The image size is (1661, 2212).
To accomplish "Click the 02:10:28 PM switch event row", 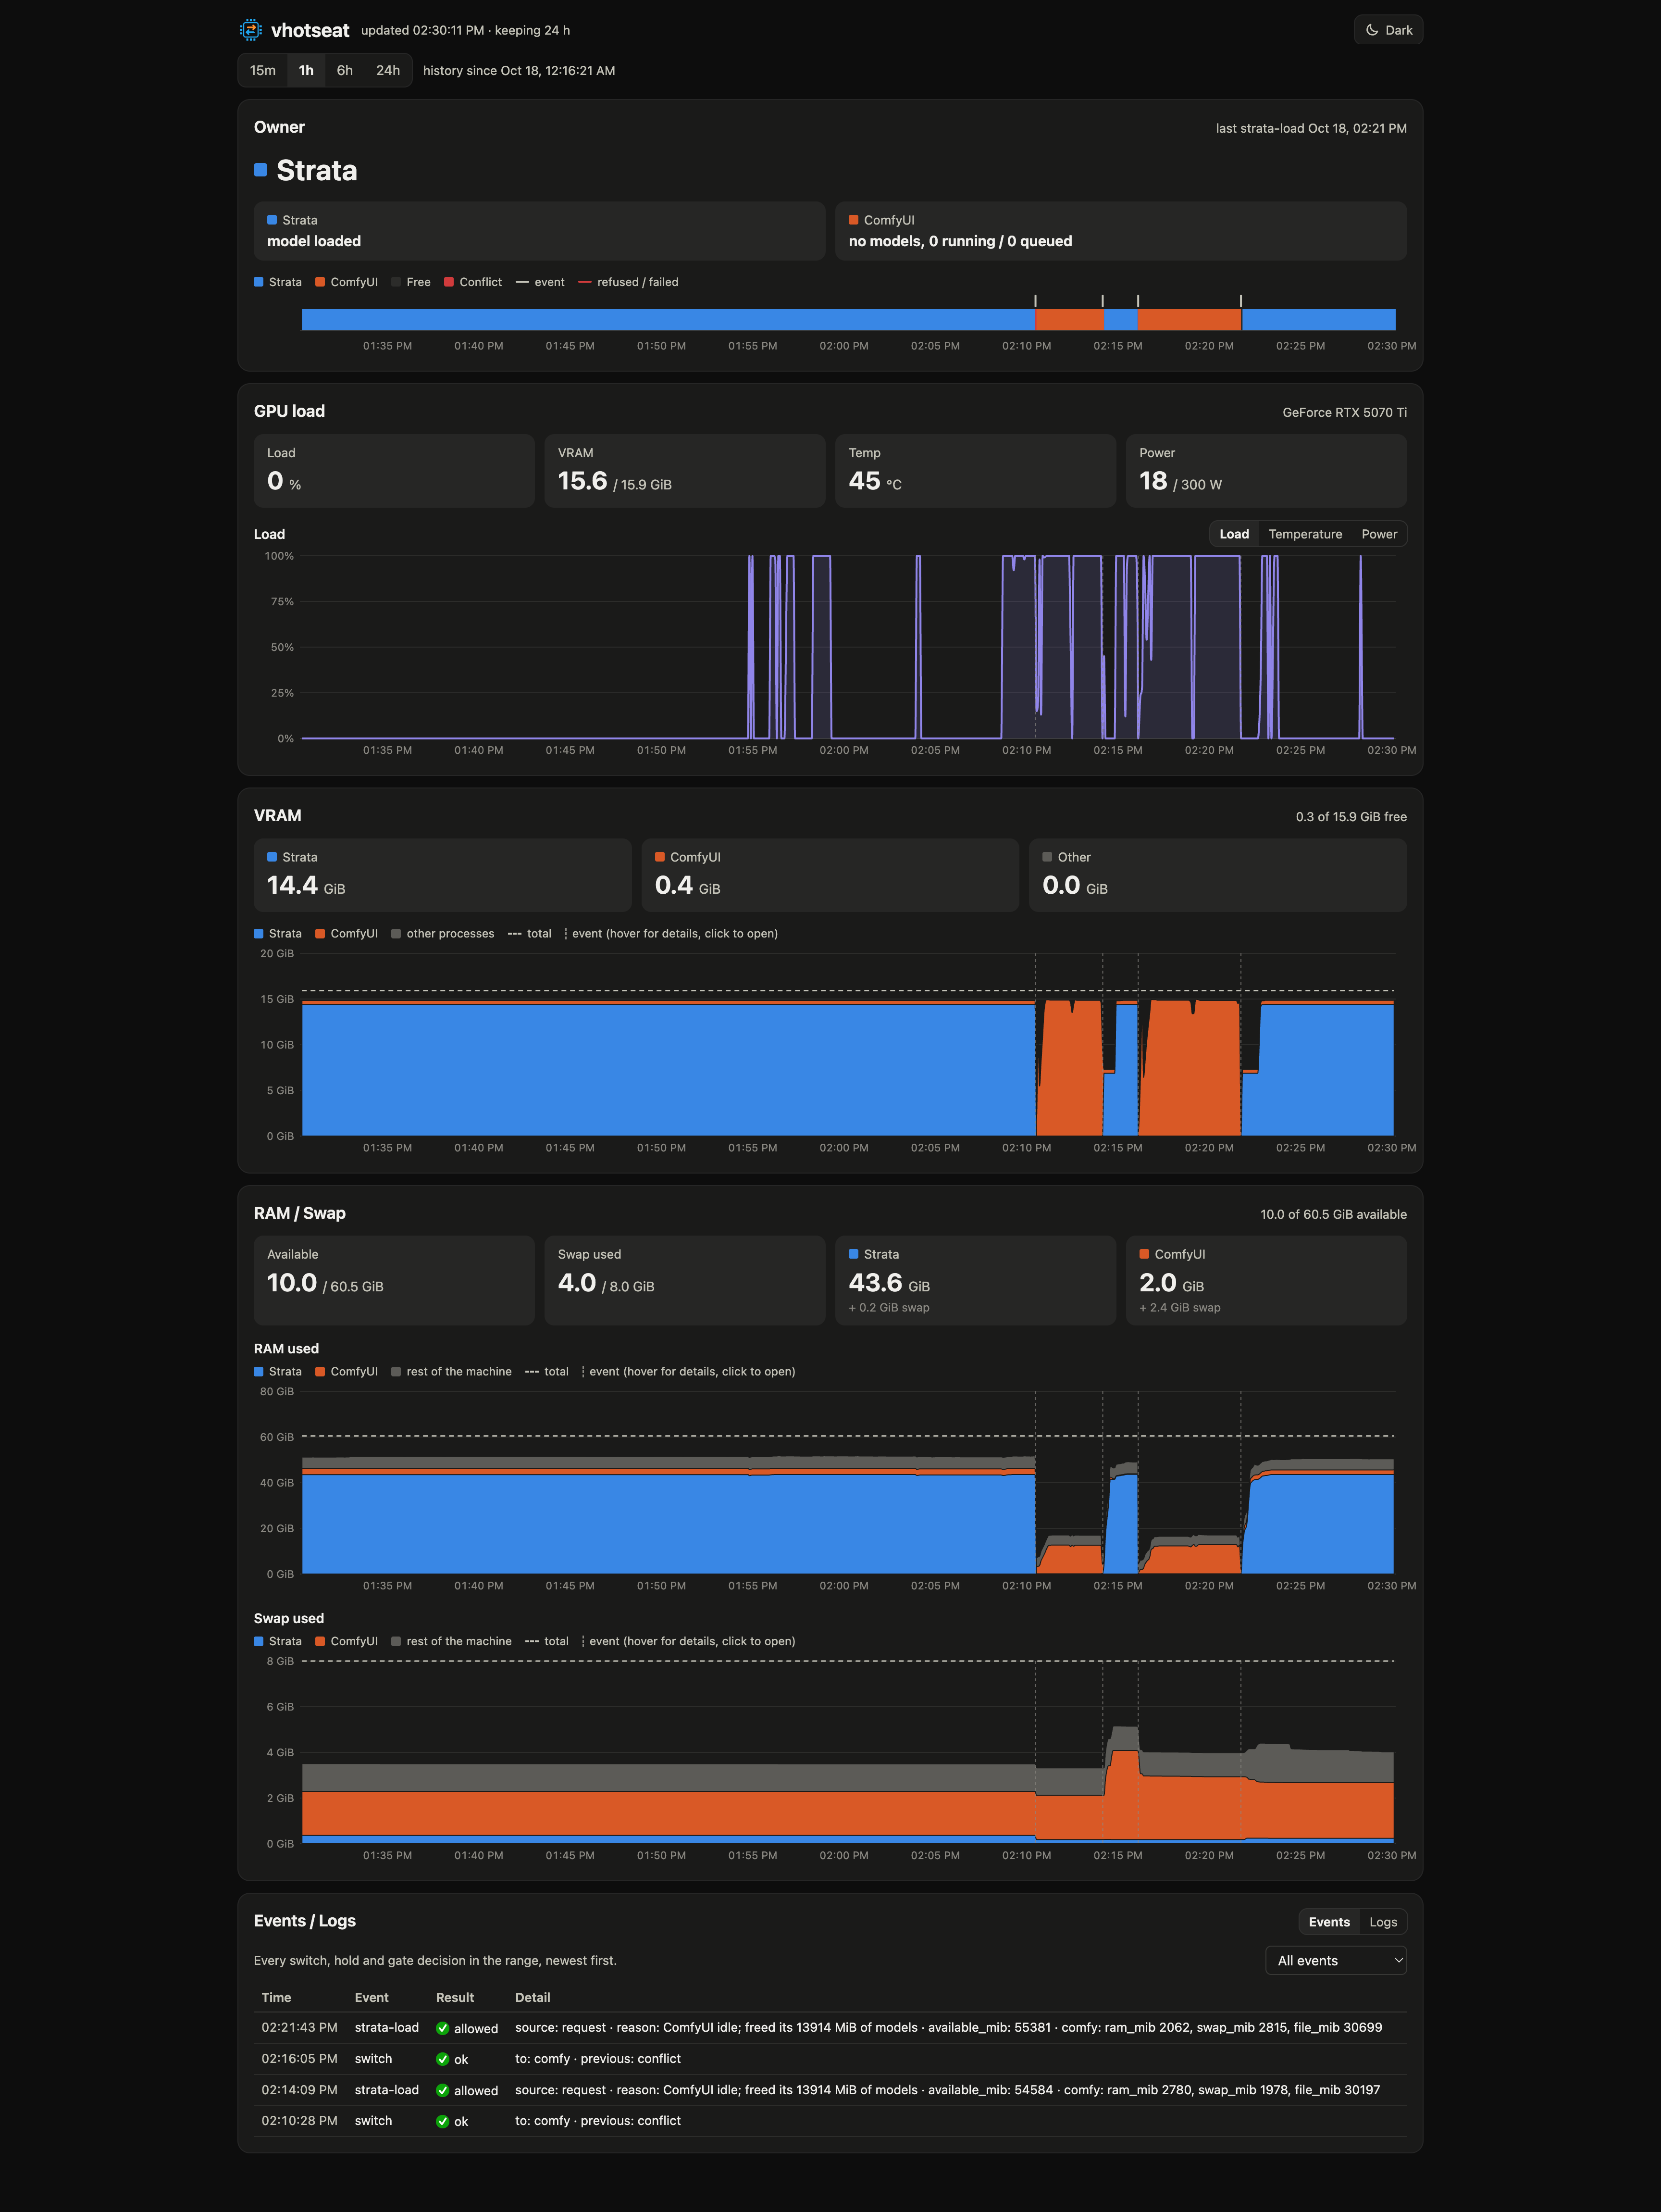I will pyautogui.click(x=830, y=2121).
